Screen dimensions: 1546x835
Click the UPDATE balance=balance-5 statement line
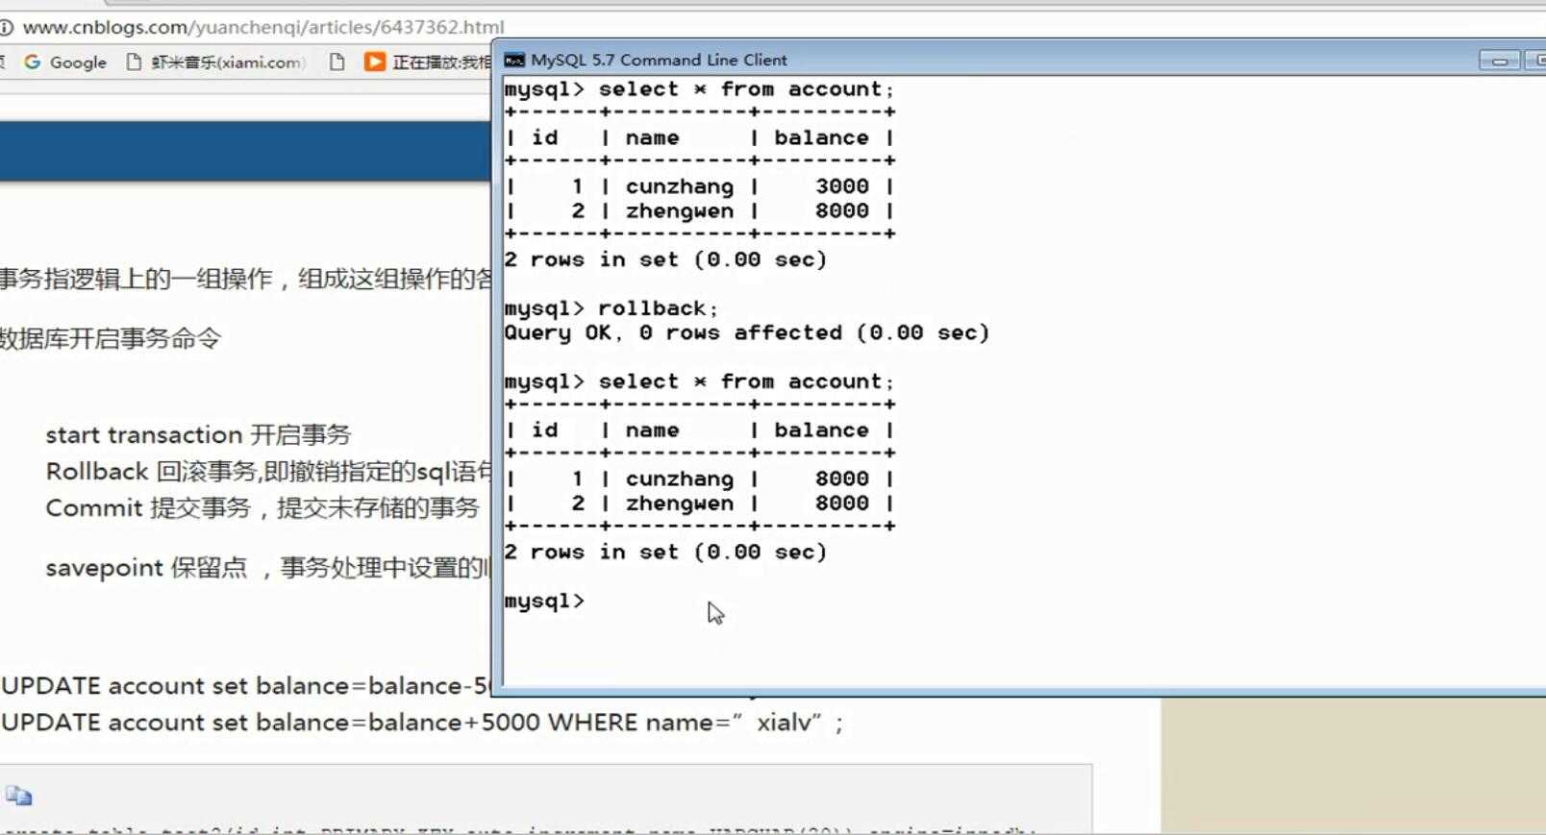coord(245,686)
